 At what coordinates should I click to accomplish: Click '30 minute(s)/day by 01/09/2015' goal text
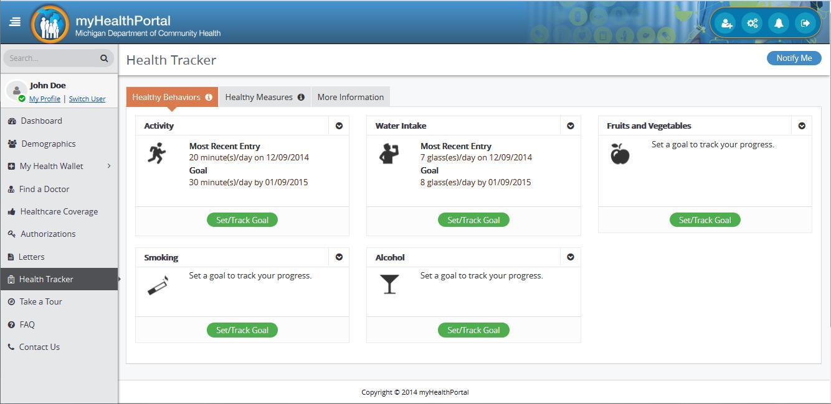coord(249,182)
